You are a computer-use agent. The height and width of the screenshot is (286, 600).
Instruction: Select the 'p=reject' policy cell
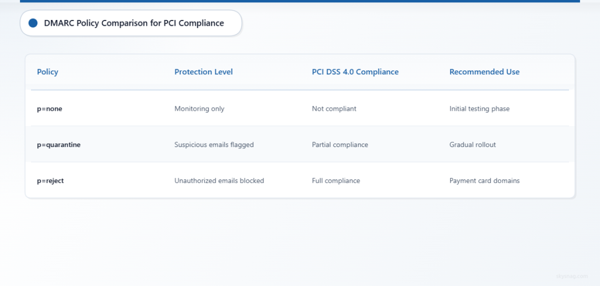(50, 181)
